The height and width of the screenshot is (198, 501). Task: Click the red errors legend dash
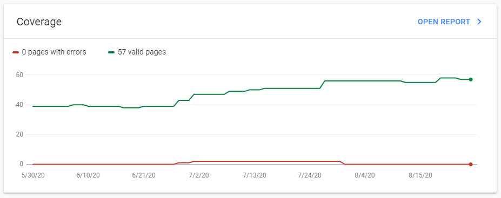[16, 52]
